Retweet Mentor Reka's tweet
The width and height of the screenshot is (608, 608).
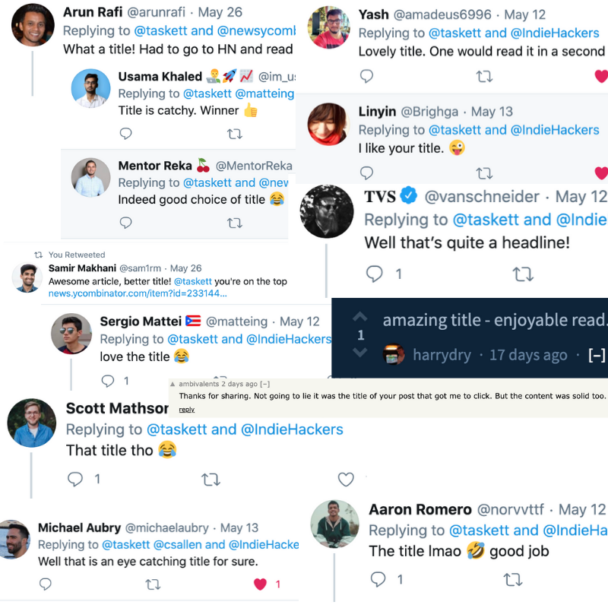coord(234,223)
